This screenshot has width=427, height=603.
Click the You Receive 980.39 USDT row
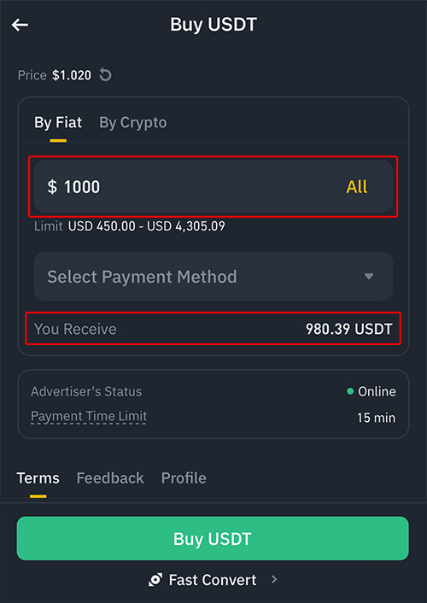click(x=213, y=329)
